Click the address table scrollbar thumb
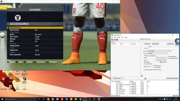180x101 pixels. [178, 90]
